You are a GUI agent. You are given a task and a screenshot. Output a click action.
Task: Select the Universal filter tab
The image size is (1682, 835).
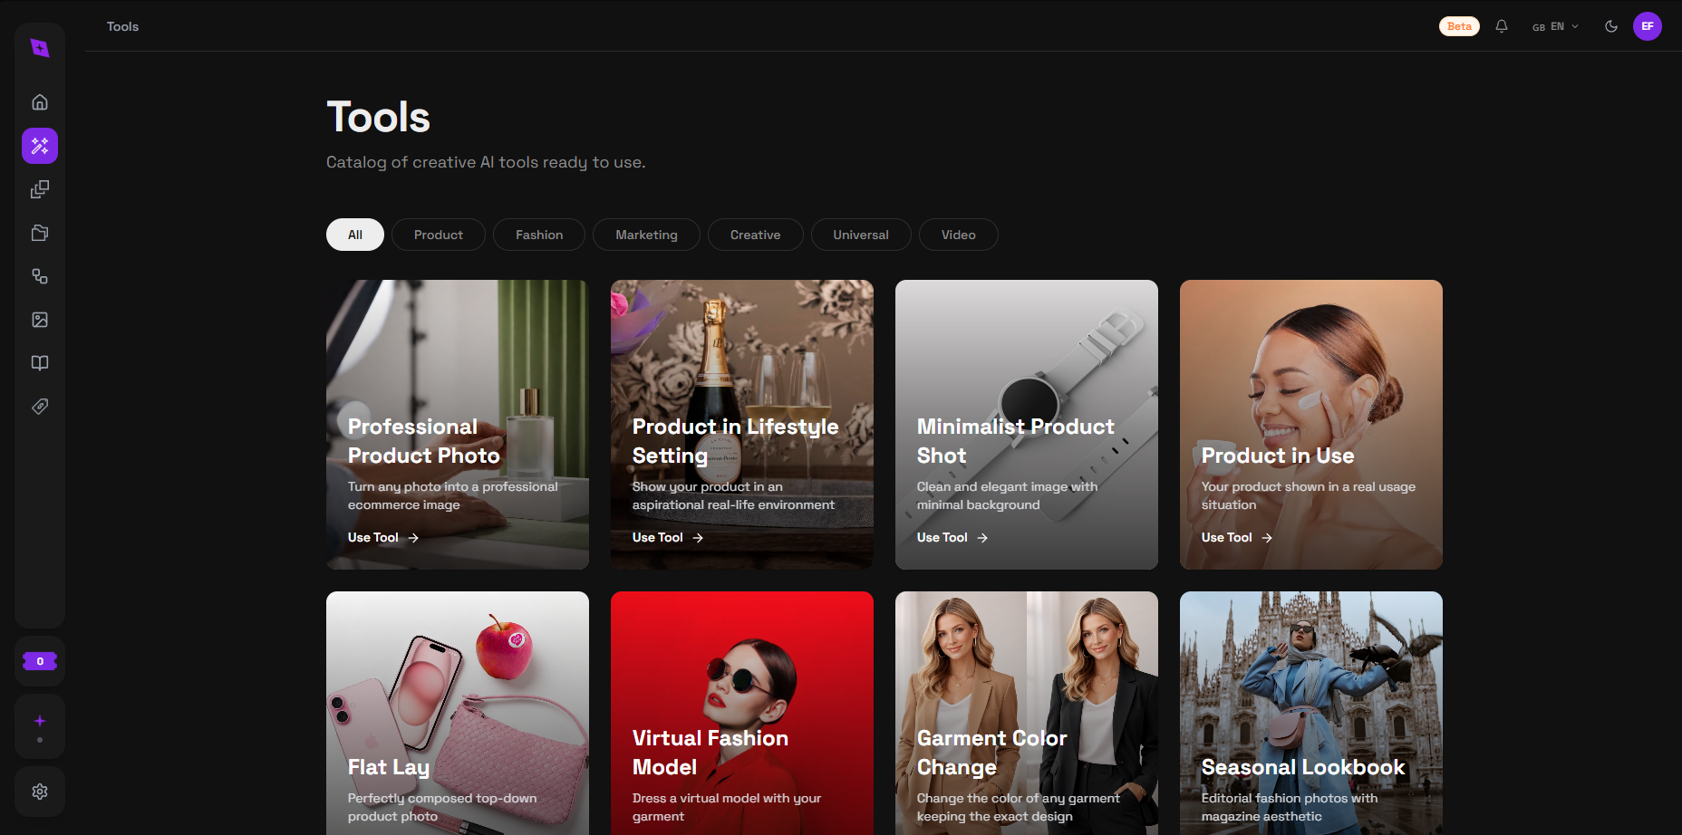(861, 235)
